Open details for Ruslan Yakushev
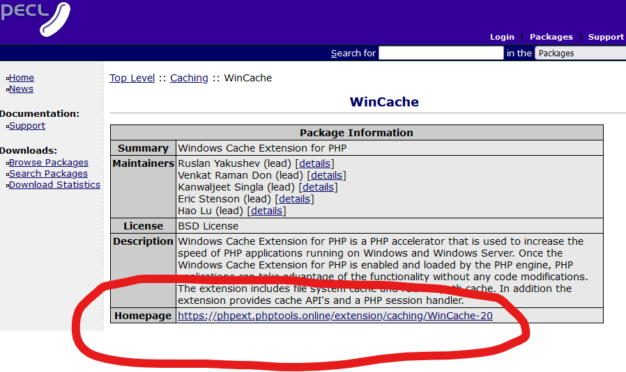626x372 pixels. tap(315, 163)
